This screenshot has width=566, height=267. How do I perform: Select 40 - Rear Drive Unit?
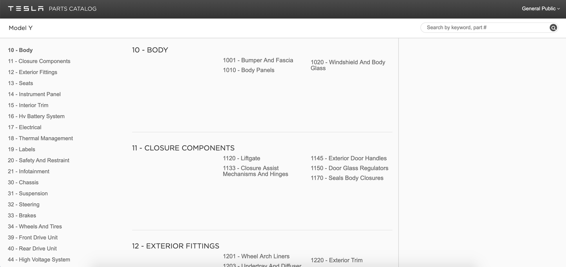click(33, 249)
